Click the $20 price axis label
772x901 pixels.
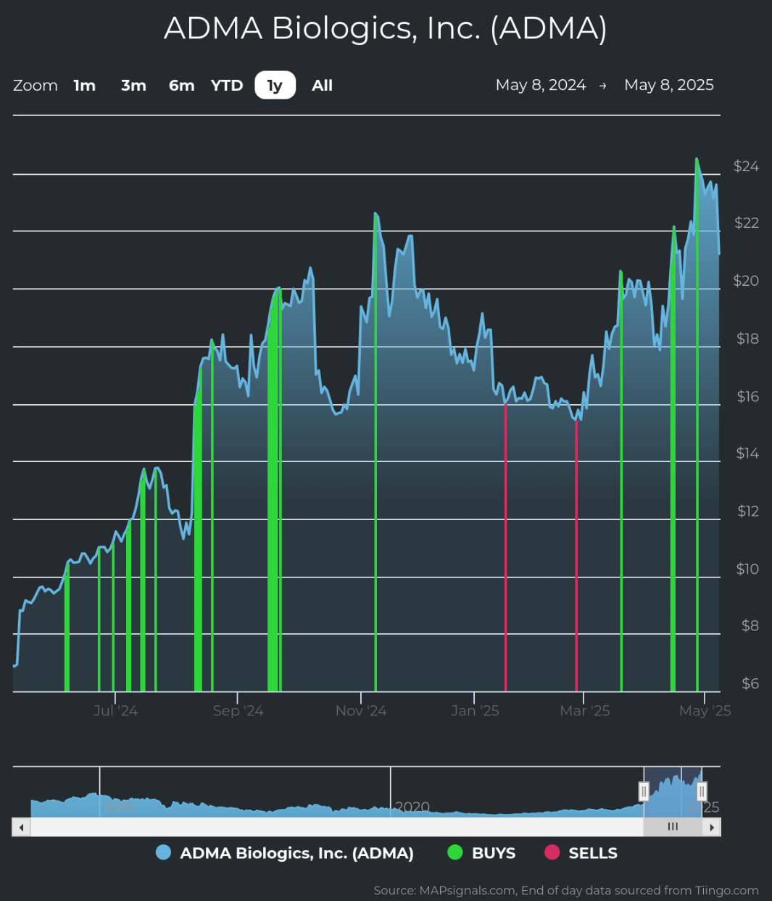click(747, 281)
